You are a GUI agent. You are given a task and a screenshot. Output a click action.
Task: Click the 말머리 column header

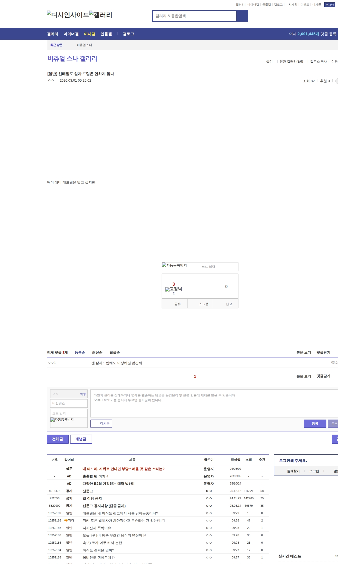pos(69,460)
